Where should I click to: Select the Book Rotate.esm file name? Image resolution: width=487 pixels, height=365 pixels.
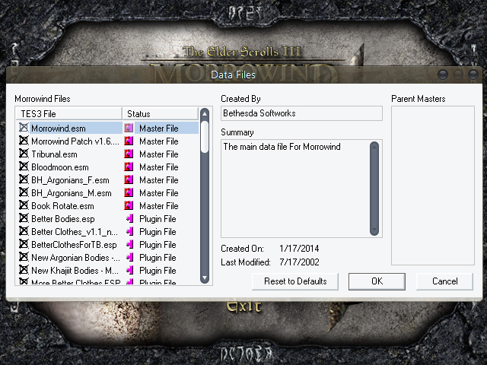point(62,206)
